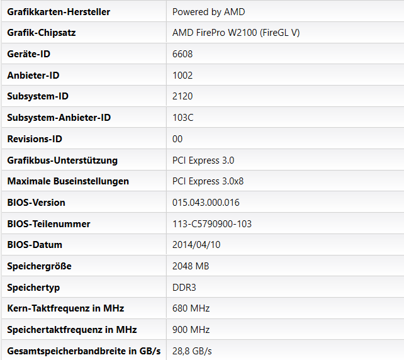Select the Geräte-ID value 6608
This screenshot has width=404, height=360.
[182, 54]
